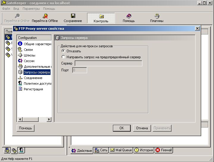
Task: Select the Соединение icon in list
Action: (20, 78)
